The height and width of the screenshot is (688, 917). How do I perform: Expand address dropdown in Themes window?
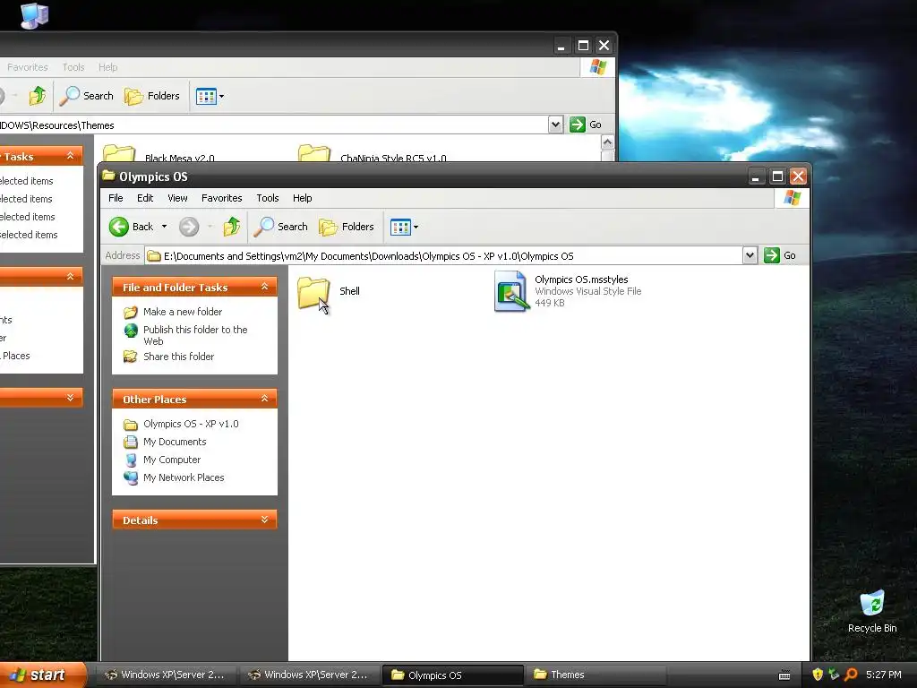pos(555,125)
